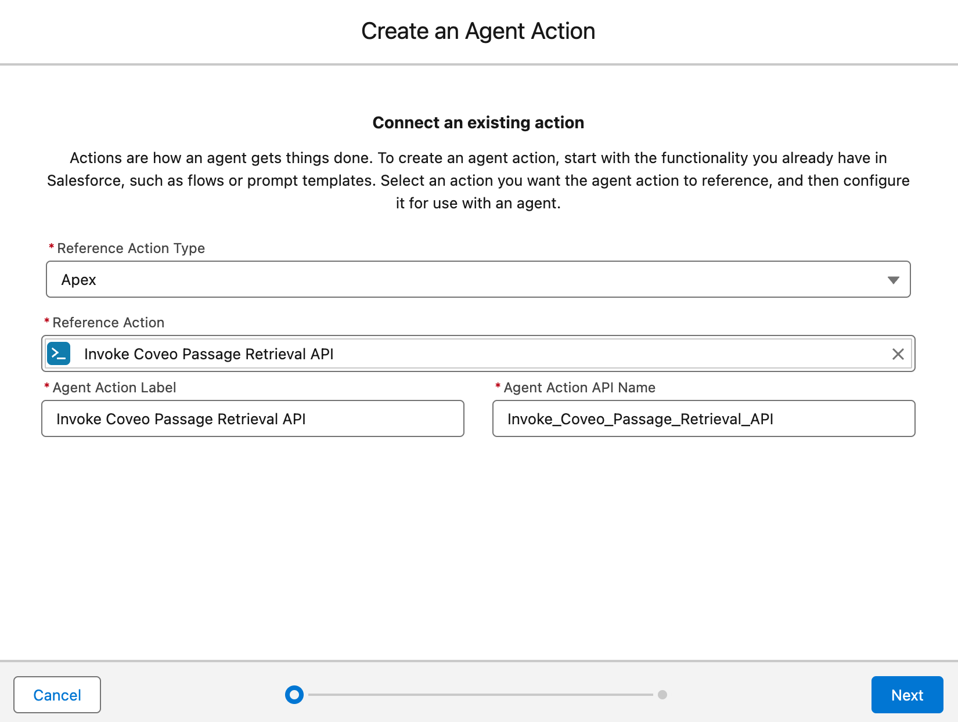Click the 'Agent Action API Name' label
This screenshot has height=722, width=958.
click(x=579, y=388)
